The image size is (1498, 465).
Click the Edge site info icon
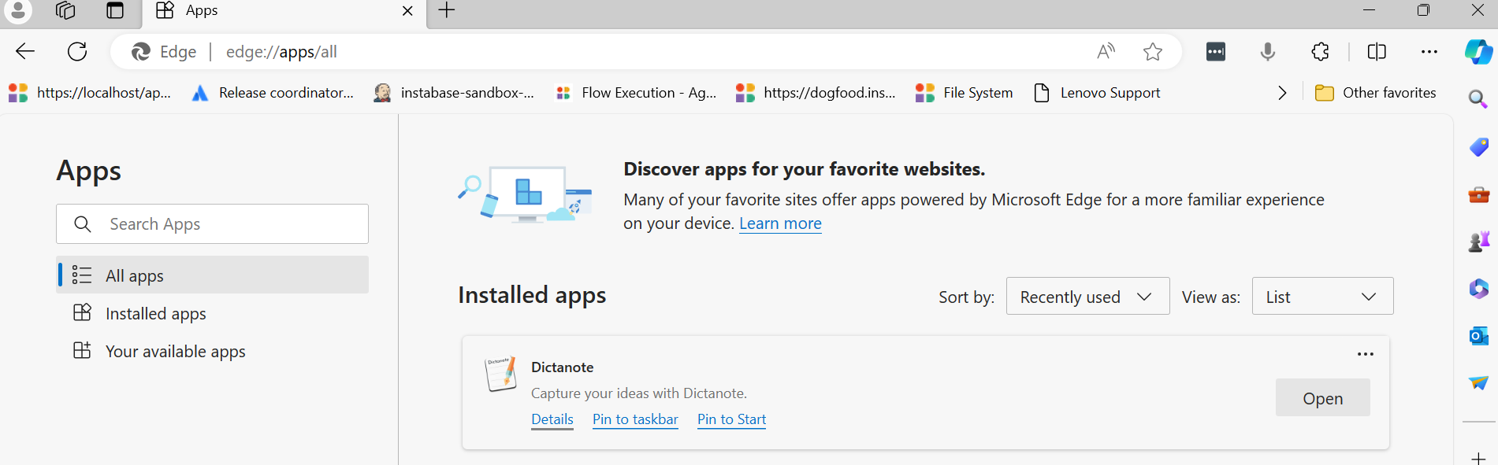(x=163, y=52)
